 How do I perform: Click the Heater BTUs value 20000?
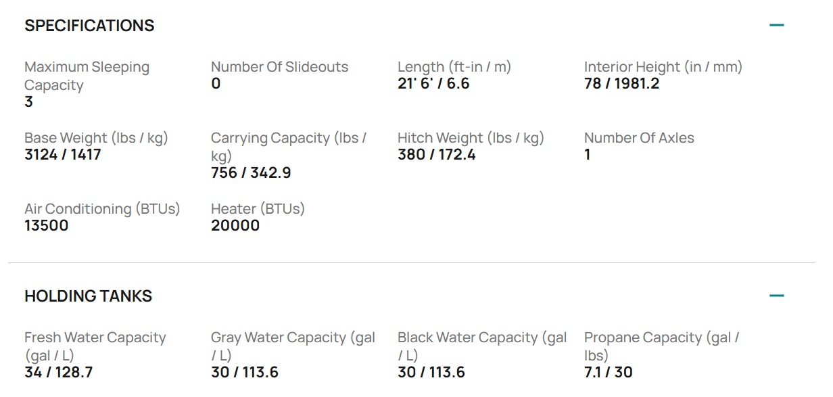tap(235, 226)
